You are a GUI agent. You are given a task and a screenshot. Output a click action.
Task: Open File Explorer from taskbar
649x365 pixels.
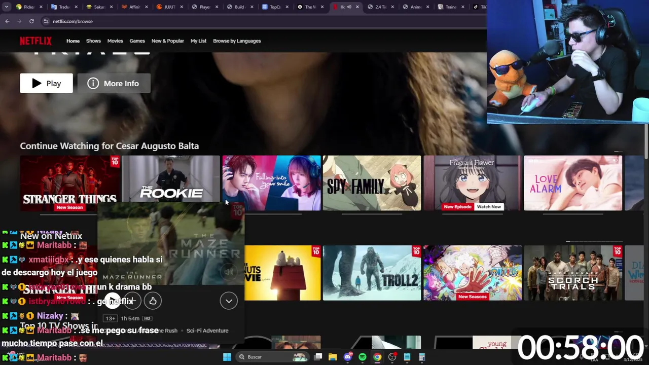(333, 357)
